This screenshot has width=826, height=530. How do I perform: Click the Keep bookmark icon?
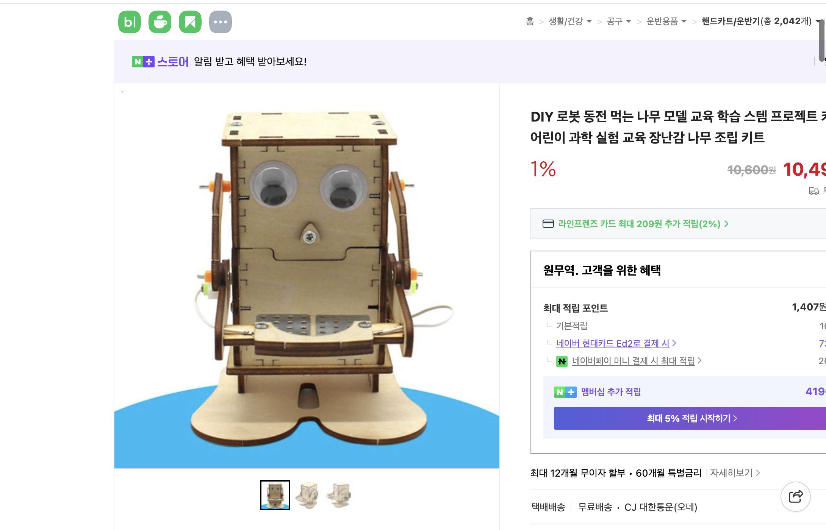coord(191,22)
